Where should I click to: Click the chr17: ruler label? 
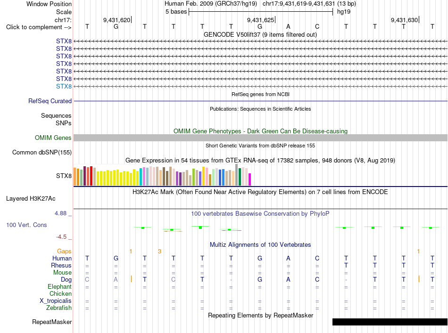(63, 20)
